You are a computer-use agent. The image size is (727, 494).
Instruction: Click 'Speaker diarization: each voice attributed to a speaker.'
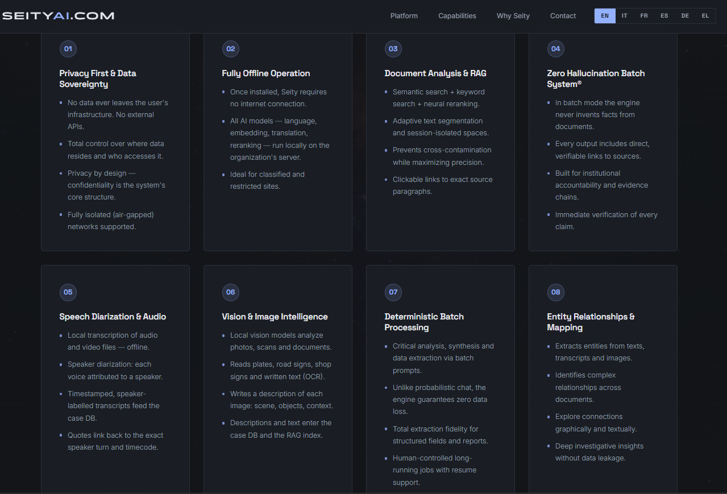[115, 370]
